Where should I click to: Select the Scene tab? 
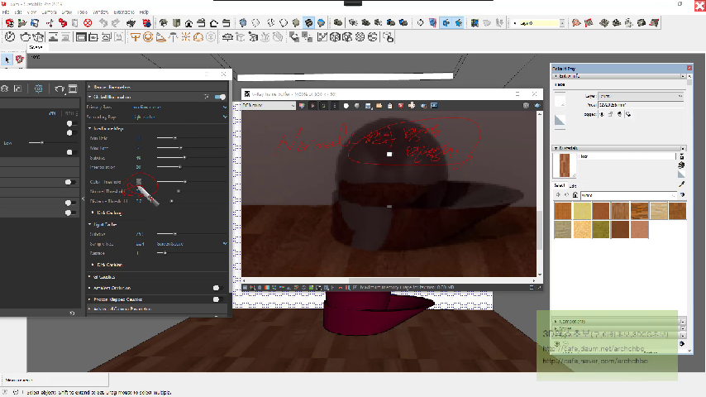coord(36,47)
